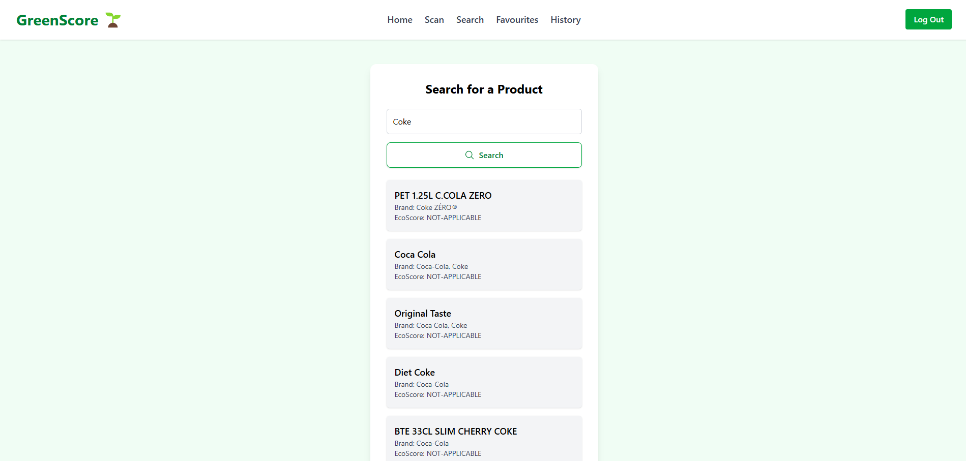The image size is (966, 461).
Task: Open the Search nav item in header
Action: click(x=470, y=20)
